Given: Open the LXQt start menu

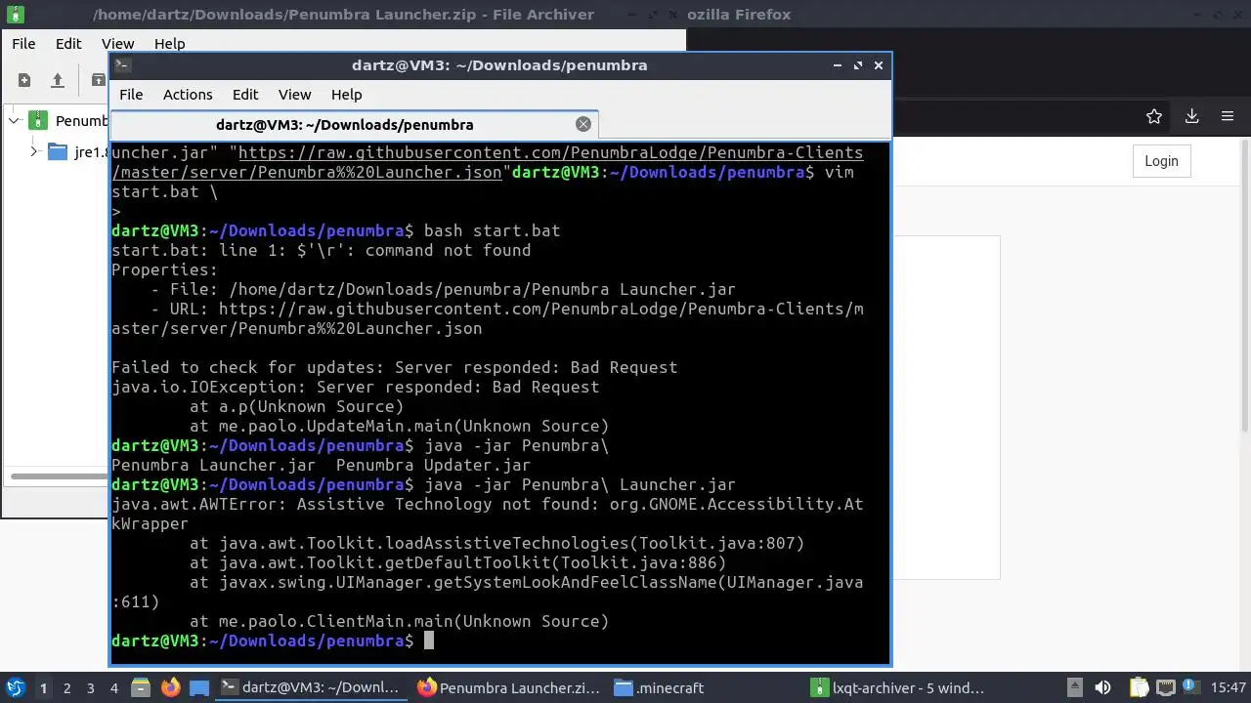Looking at the screenshot, I should click(15, 687).
